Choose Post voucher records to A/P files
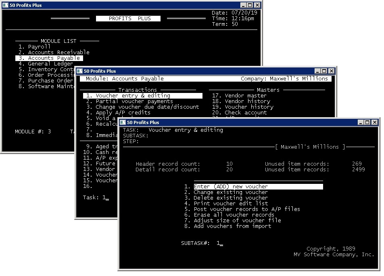 (246, 209)
